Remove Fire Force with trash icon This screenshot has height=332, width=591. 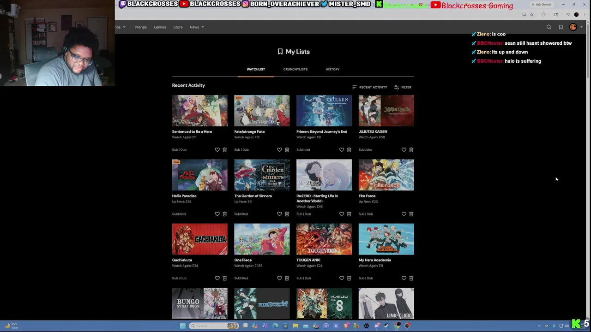click(411, 214)
